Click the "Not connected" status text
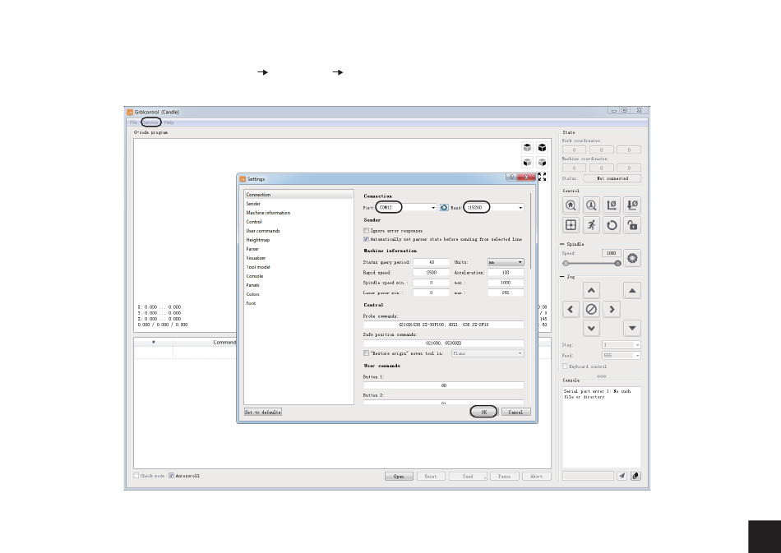781x553 pixels. point(612,178)
